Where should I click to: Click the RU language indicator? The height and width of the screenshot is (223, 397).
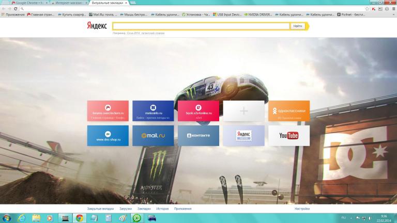click(x=344, y=218)
